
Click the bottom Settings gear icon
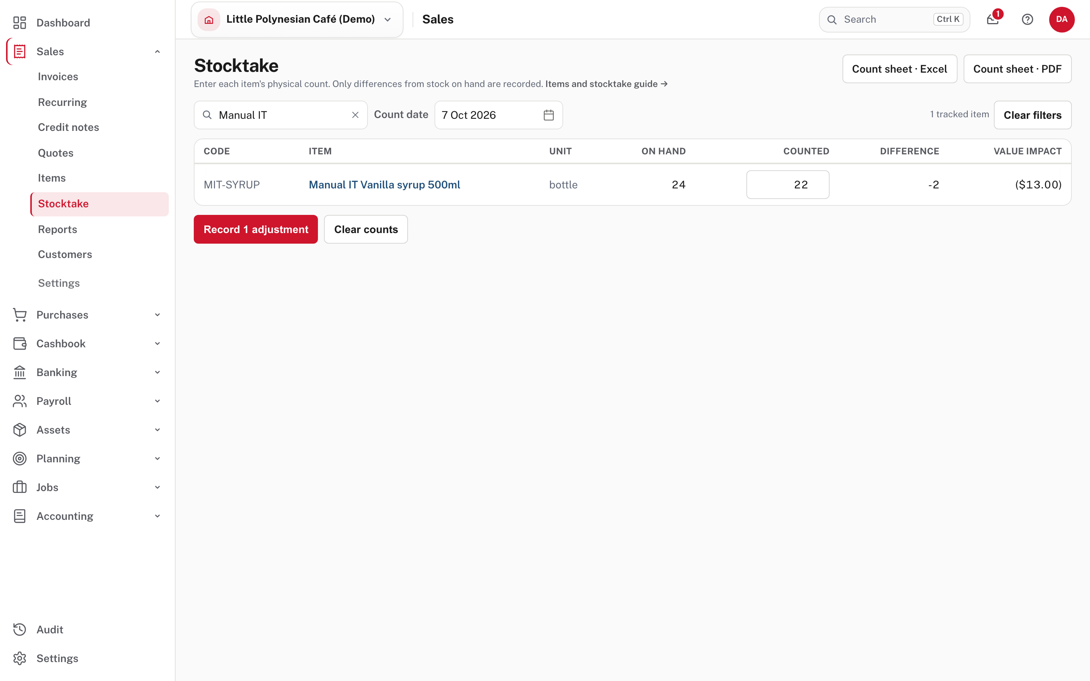point(20,658)
